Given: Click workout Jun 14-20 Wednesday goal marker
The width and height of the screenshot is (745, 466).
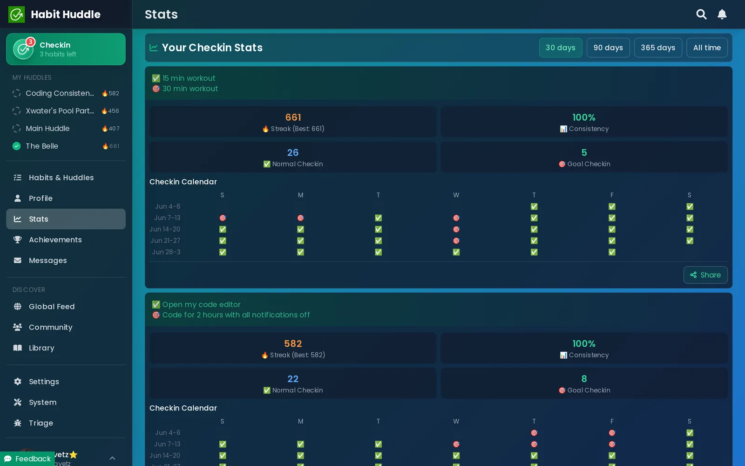Looking at the screenshot, I should (x=456, y=229).
